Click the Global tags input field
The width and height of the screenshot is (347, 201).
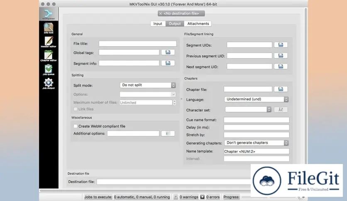(129, 52)
